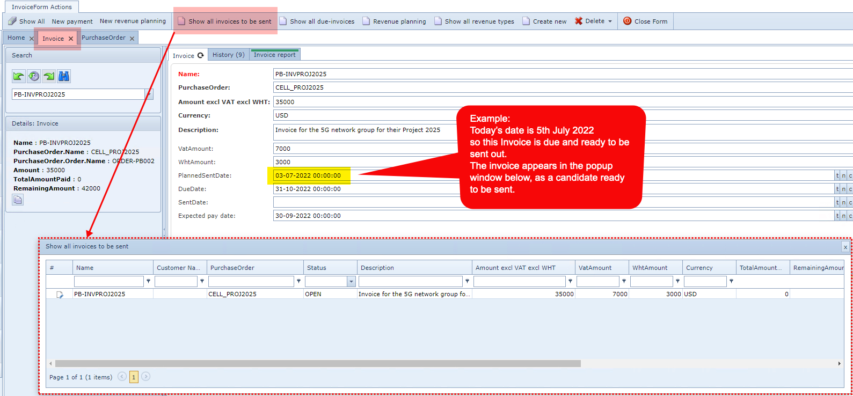
Task: Click the edit icon on the PB-INVPROJ2025 row
Action: (x=60, y=295)
